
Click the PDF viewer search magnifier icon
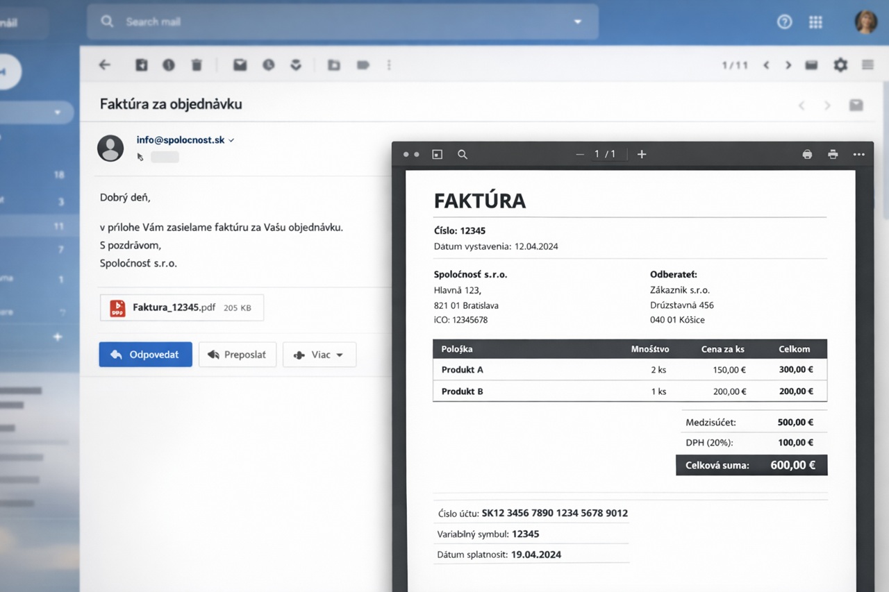[463, 154]
